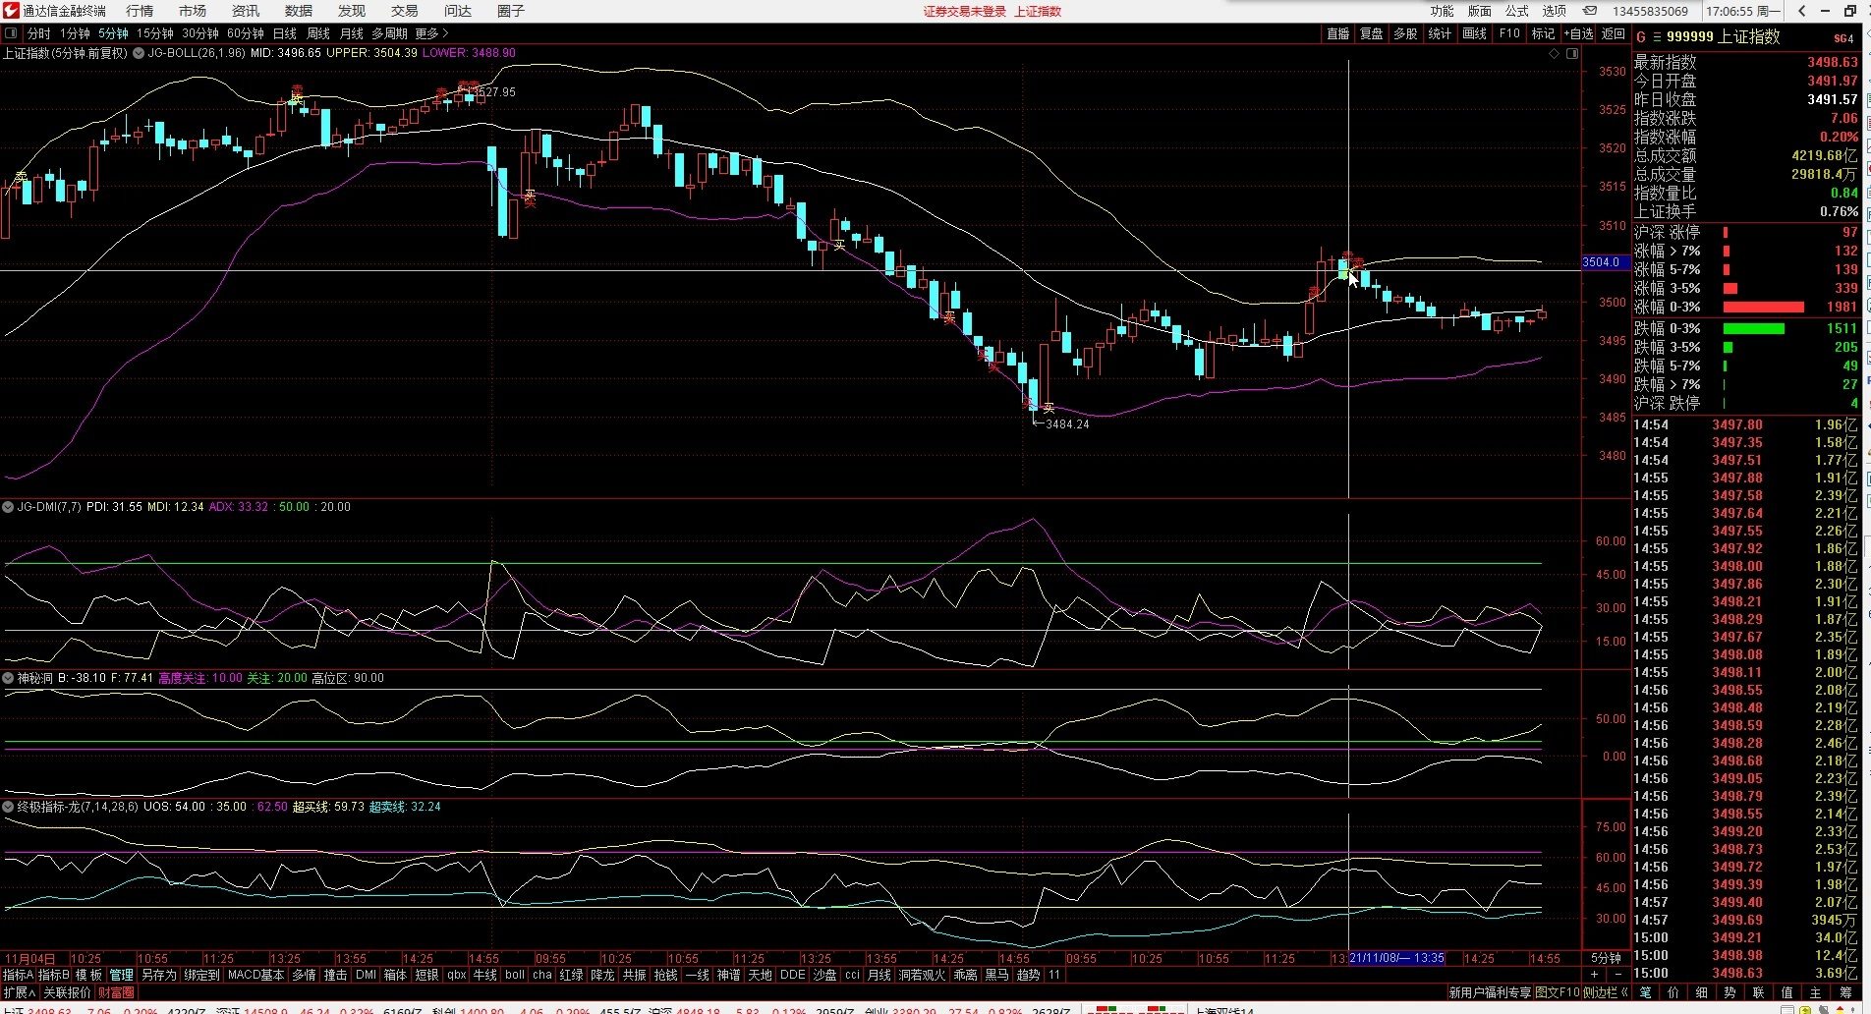Open the 行情 menu

click(140, 11)
